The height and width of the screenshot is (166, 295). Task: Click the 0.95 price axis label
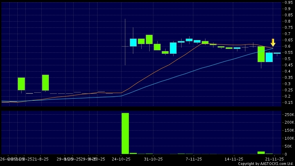click(288, 3)
